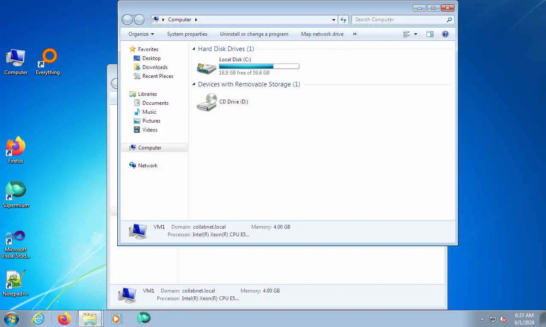Click System properties in toolbar
Screen dimensions: 546x327
[187, 34]
